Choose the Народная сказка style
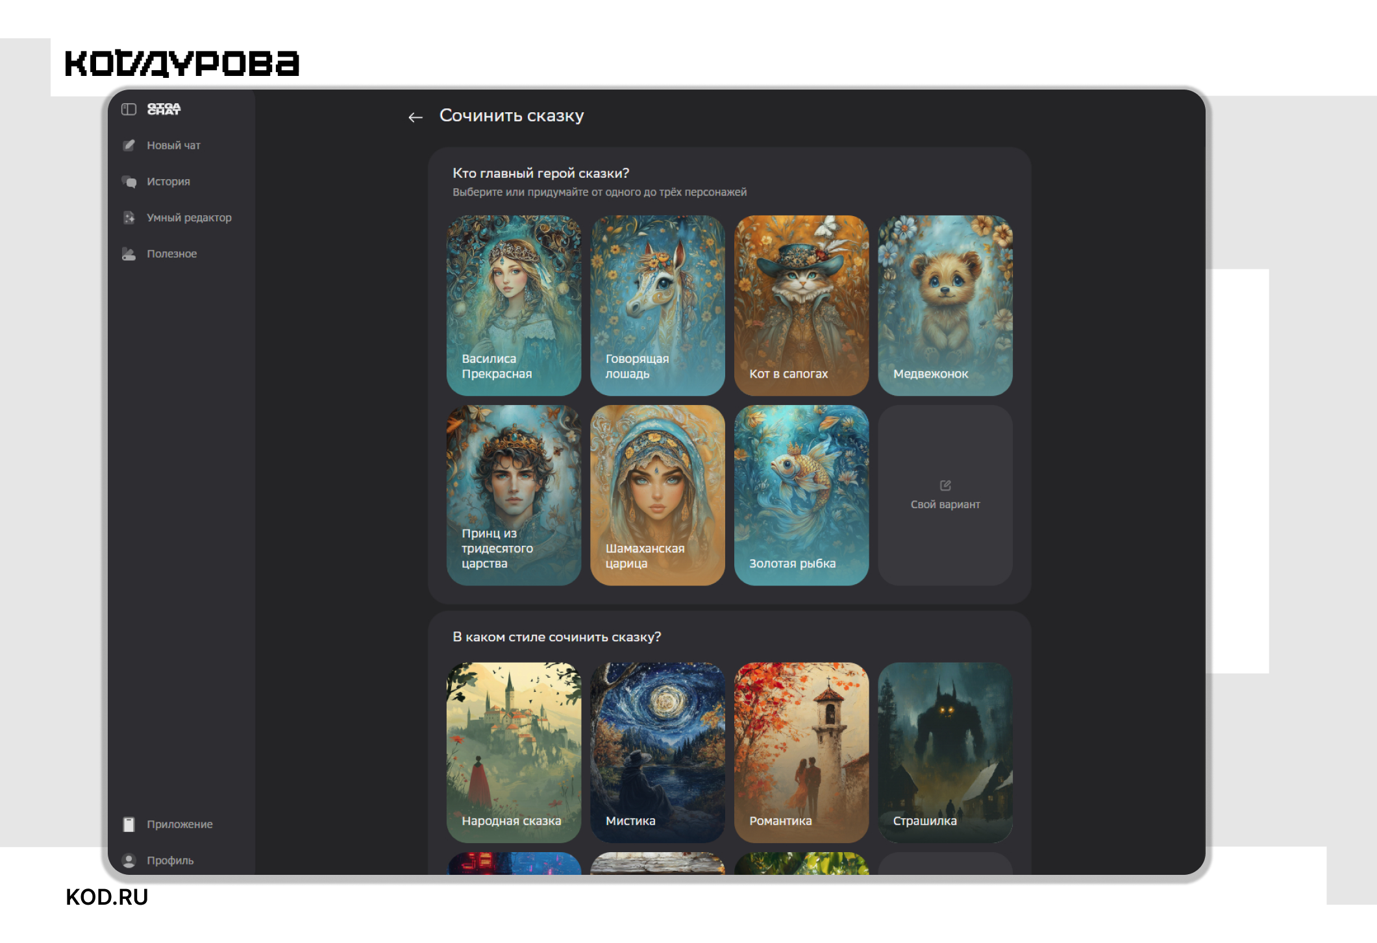Image resolution: width=1377 pixels, height=943 pixels. click(514, 752)
